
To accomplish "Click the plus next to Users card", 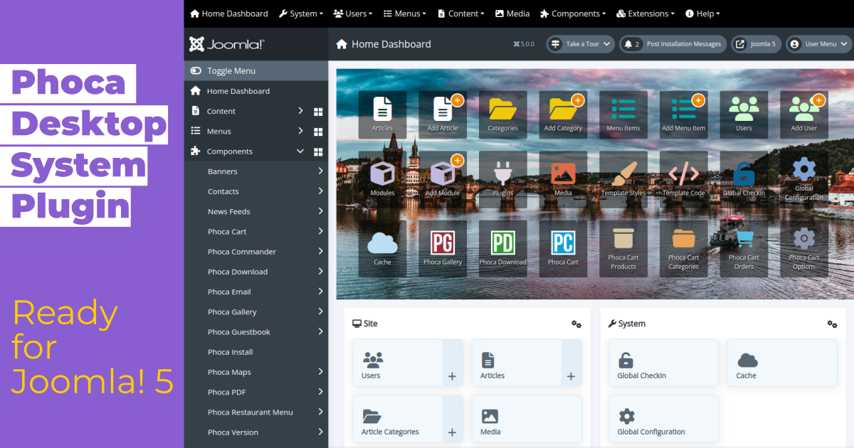I will [452, 363].
